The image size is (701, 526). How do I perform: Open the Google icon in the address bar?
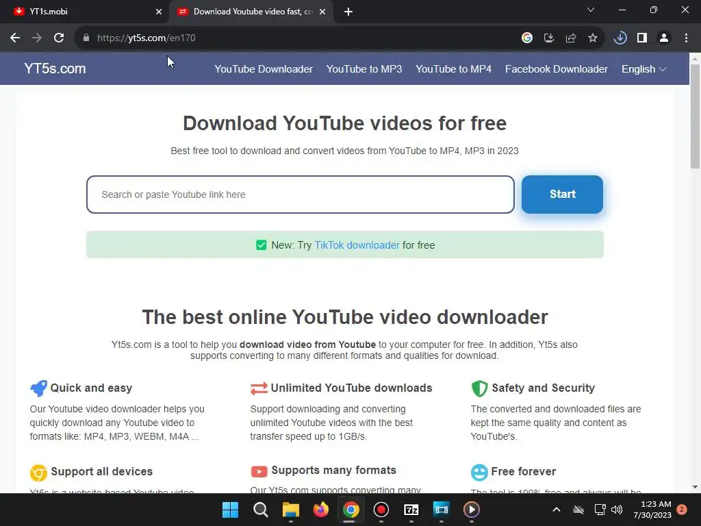526,38
